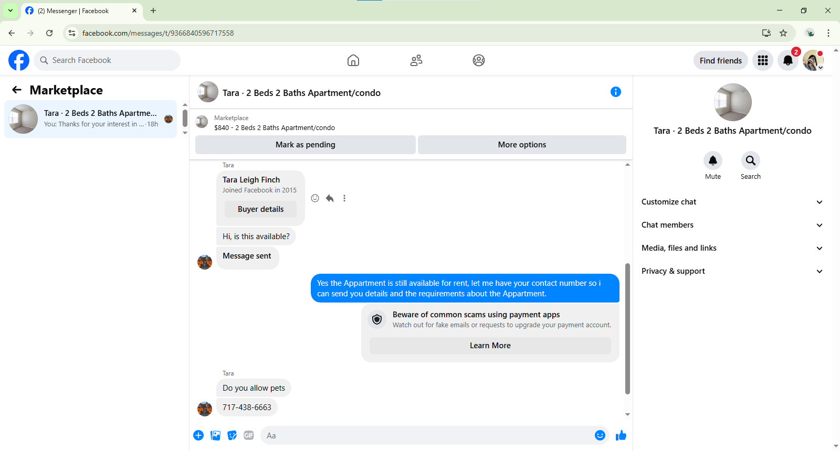
Task: Close the Messenger browser tab
Action: (134, 10)
